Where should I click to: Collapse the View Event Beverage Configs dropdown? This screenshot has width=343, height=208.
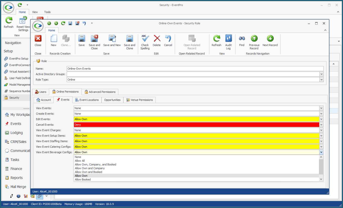coord(321,152)
